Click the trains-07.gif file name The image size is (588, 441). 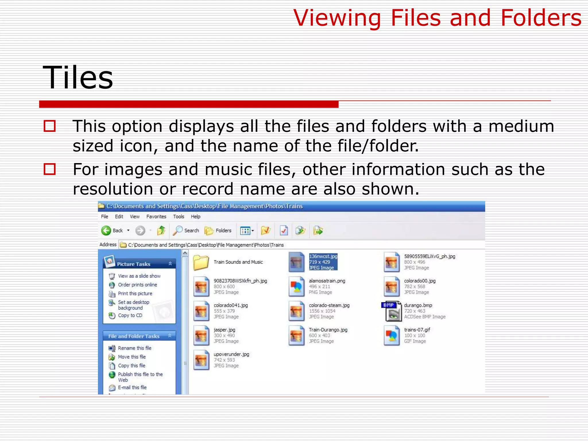tap(417, 330)
